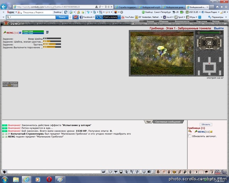Click the Ask toolbar red logo
The height and width of the screenshot is (183, 229).
click(76, 17)
